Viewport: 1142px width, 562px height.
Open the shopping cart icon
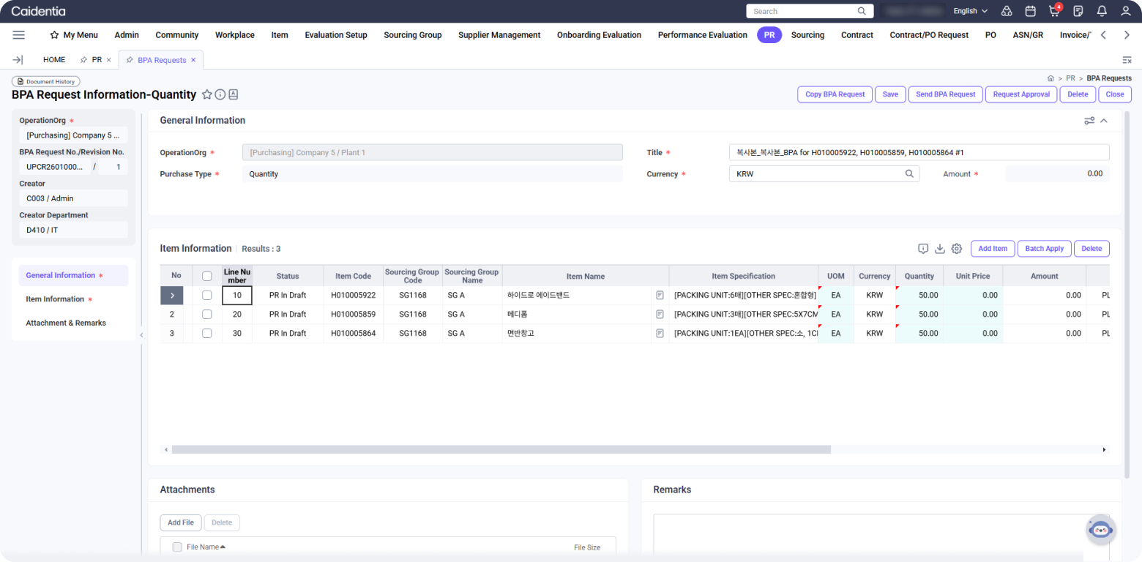(x=1054, y=11)
